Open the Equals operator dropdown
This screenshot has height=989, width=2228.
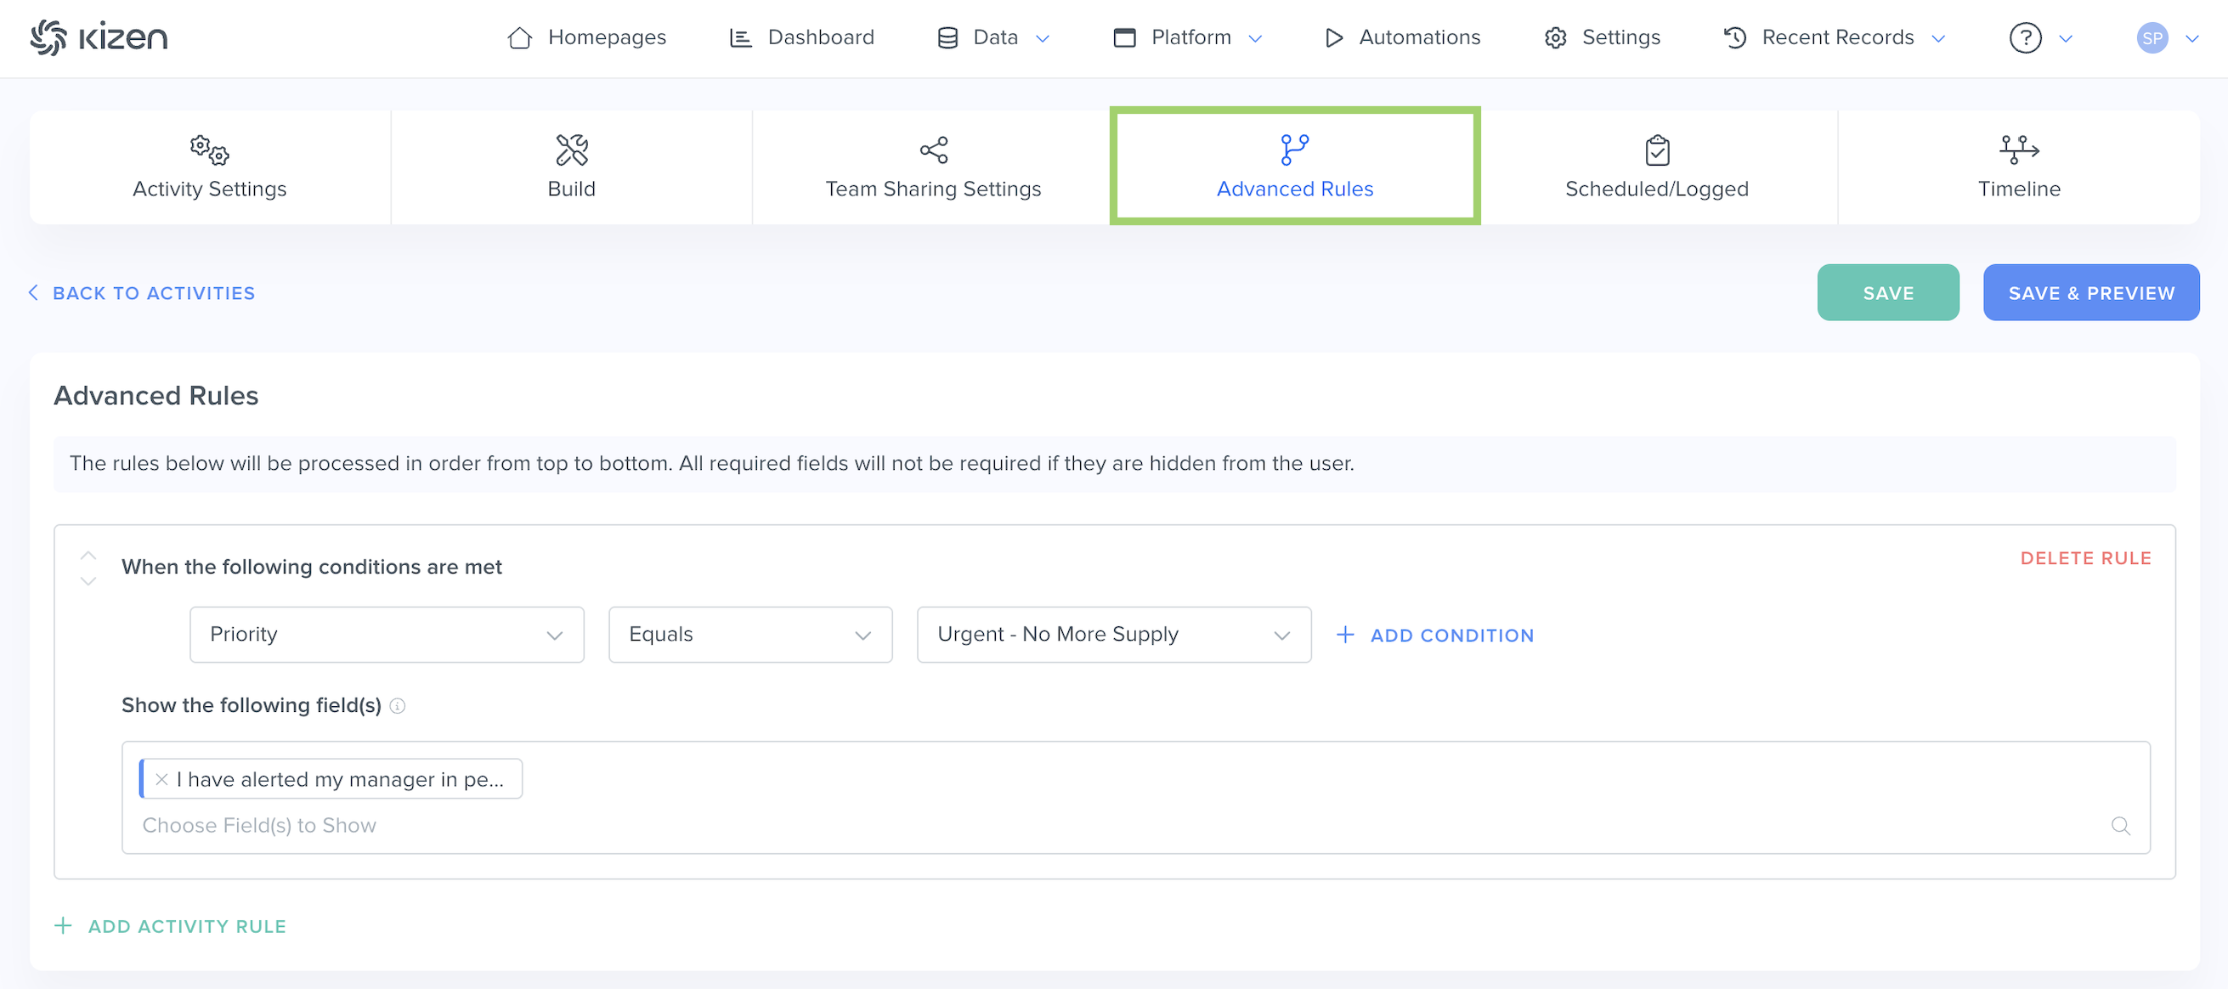pos(749,635)
